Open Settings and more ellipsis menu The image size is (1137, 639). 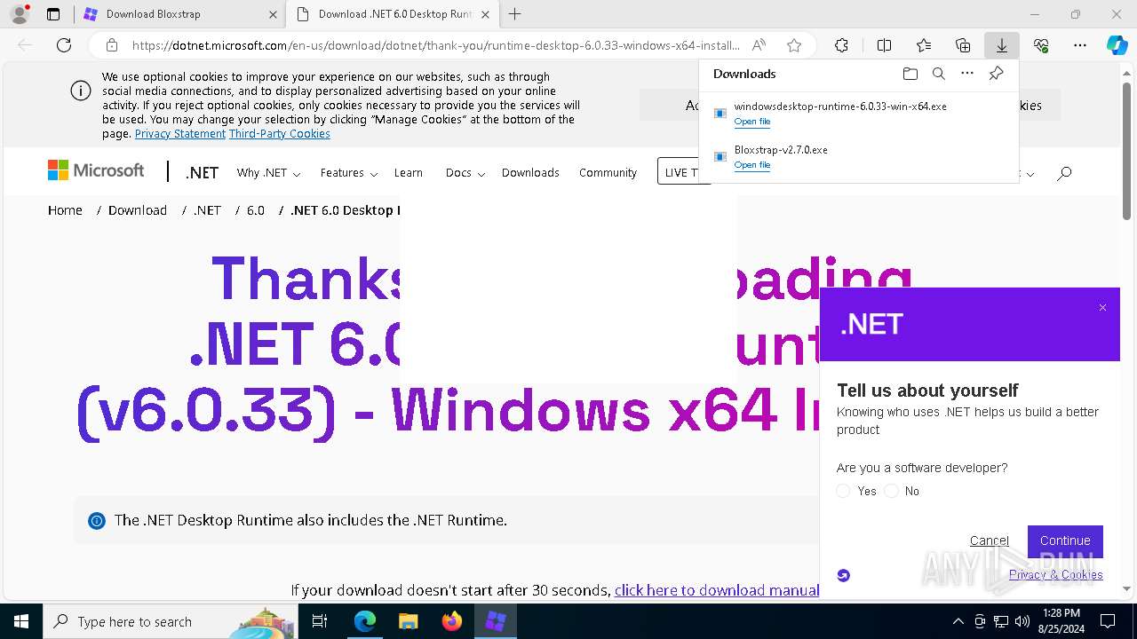pos(1080,45)
